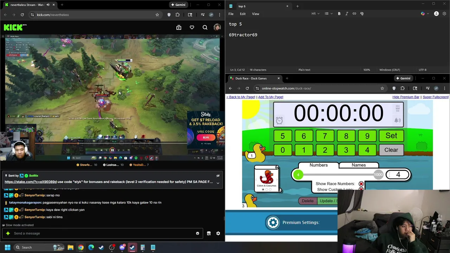The width and height of the screenshot is (450, 253).
Task: Toggle timer sound speaker icon
Action: tap(397, 120)
